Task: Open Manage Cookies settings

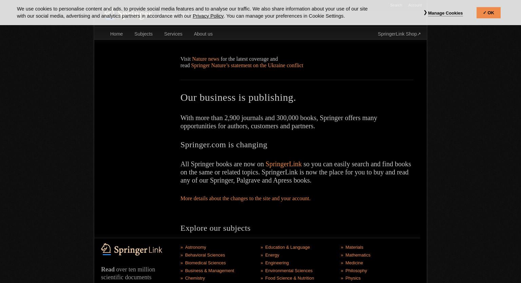Action: 445,13
